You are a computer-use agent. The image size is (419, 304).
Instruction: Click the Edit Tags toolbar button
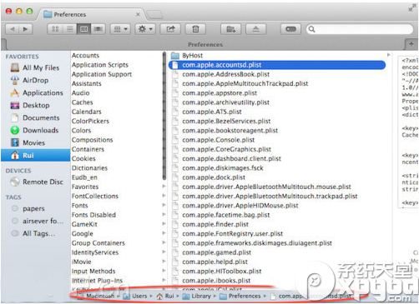click(x=290, y=29)
